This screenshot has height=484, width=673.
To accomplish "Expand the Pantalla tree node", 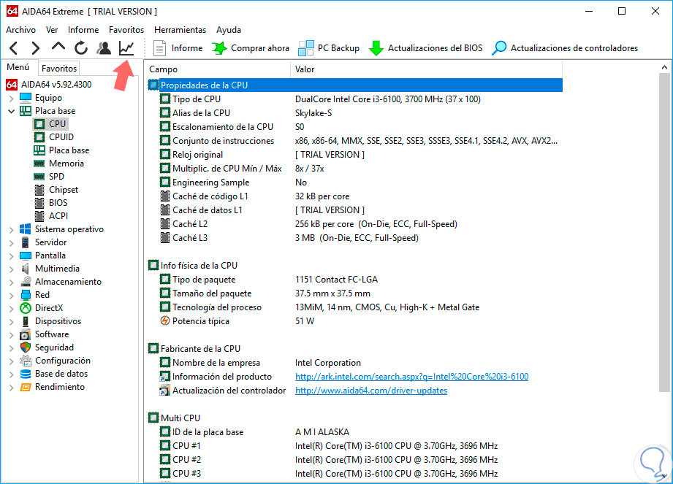I will [x=11, y=256].
